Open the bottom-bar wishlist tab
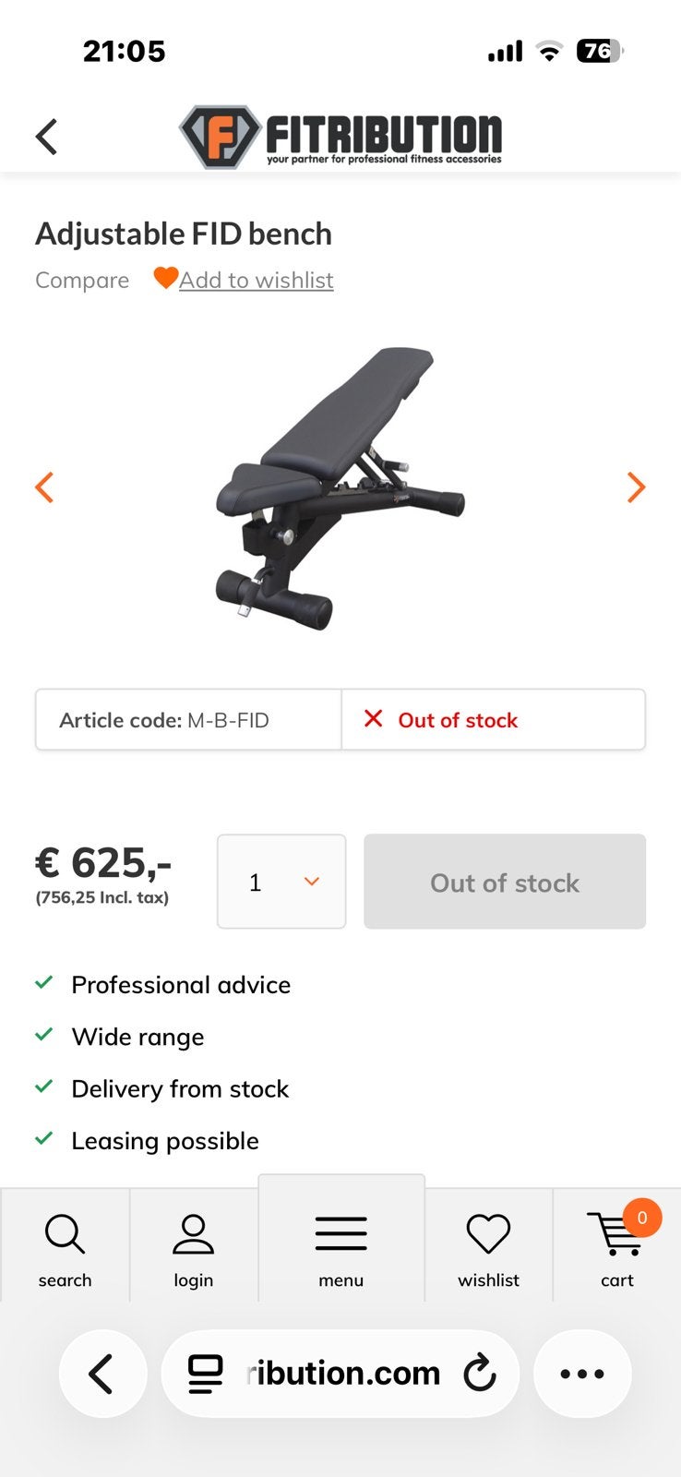The height and width of the screenshot is (1477, 681). 488,1251
